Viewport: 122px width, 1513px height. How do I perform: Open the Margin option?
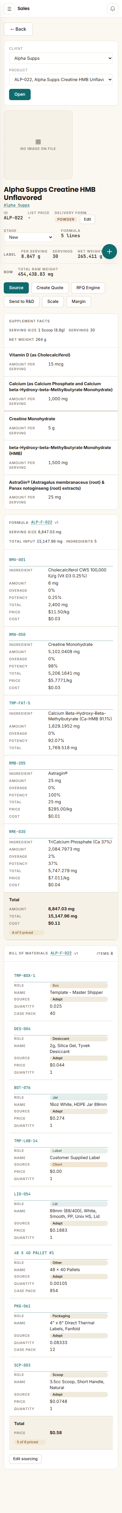click(x=79, y=301)
